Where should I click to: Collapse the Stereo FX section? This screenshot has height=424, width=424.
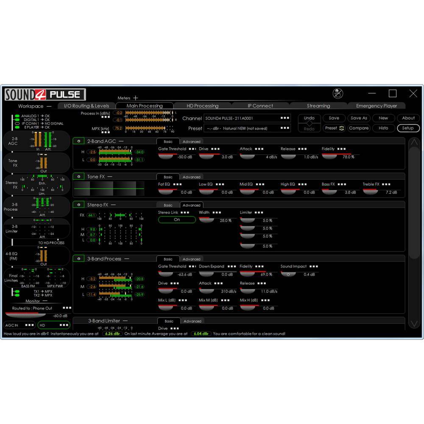point(113,205)
